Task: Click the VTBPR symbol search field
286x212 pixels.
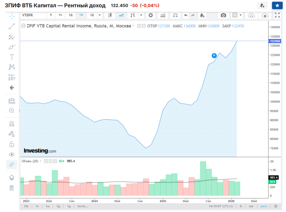Action: [x=34, y=15]
